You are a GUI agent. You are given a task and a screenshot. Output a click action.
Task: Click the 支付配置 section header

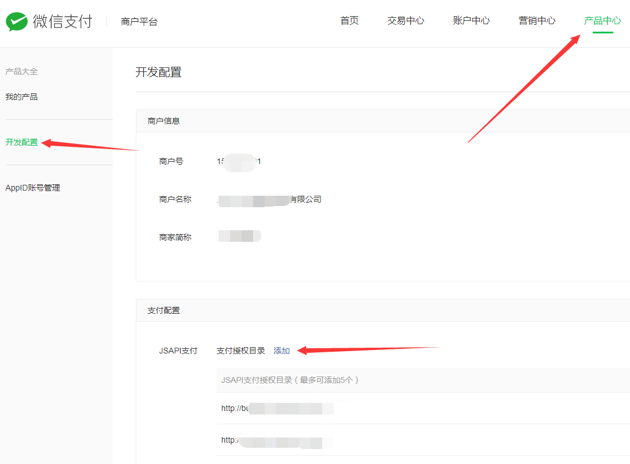[163, 310]
